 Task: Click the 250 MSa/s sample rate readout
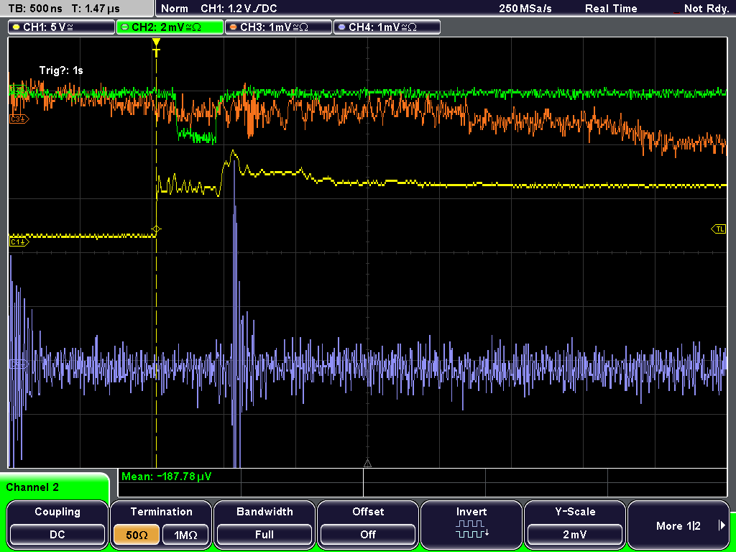tap(525, 9)
